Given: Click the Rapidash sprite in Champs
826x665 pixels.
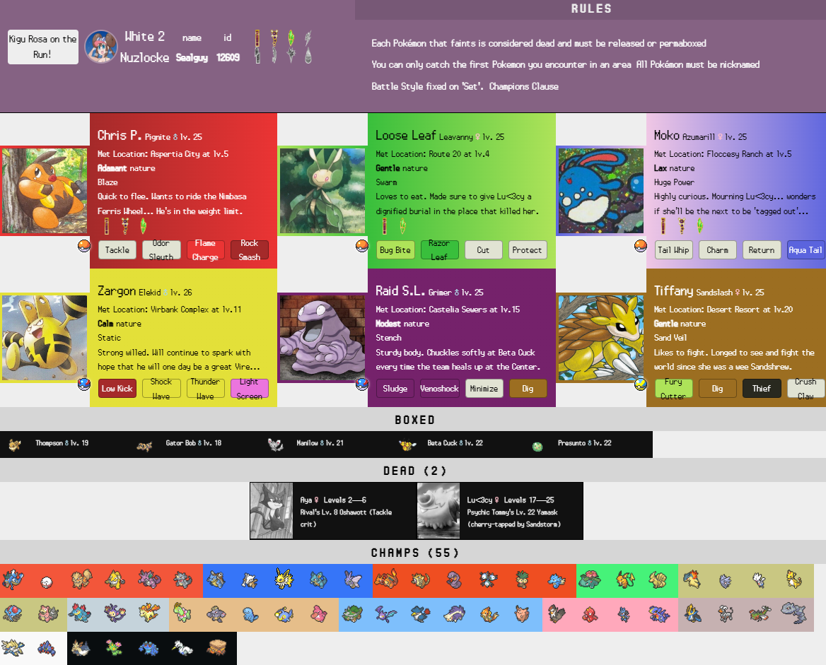Looking at the screenshot, I should (x=149, y=613).
